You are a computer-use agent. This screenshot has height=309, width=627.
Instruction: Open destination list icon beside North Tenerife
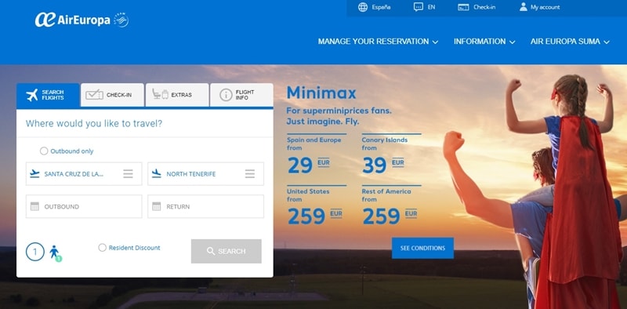(x=250, y=173)
